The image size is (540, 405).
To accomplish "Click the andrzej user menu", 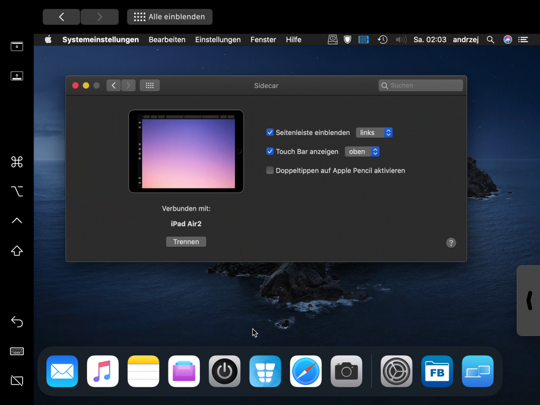I will [465, 39].
